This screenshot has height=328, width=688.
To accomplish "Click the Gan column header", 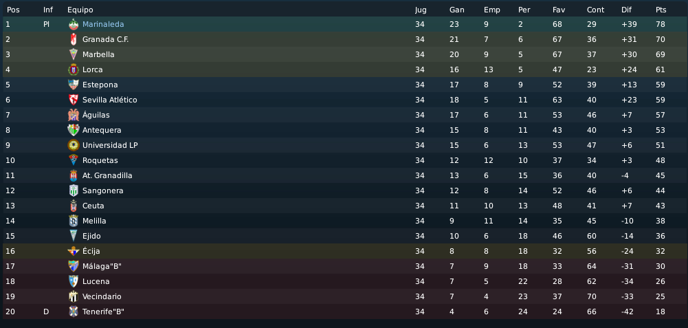I will 456,10.
